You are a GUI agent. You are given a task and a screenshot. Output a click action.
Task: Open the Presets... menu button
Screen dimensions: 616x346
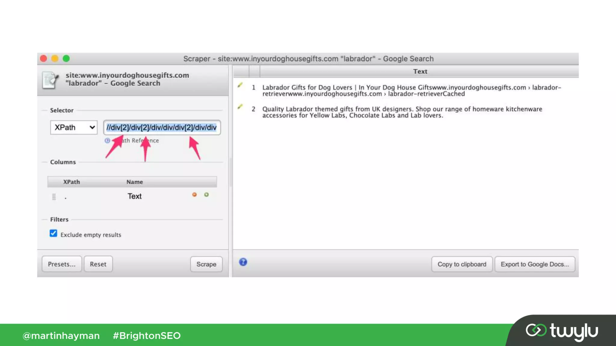(62, 264)
